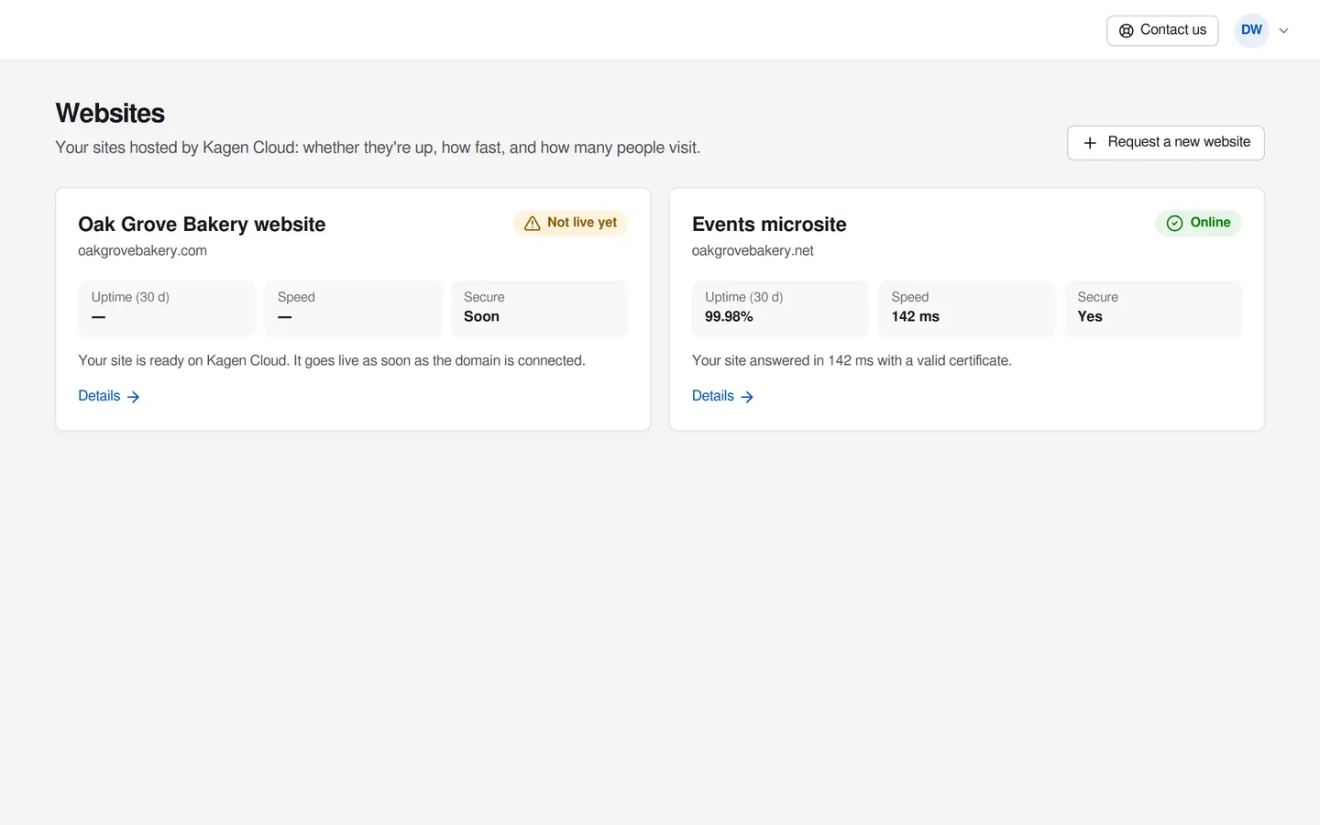Screen dimensions: 1320x825
Task: Click the Uptime (30 d) label in Events microsite
Action: click(x=744, y=297)
